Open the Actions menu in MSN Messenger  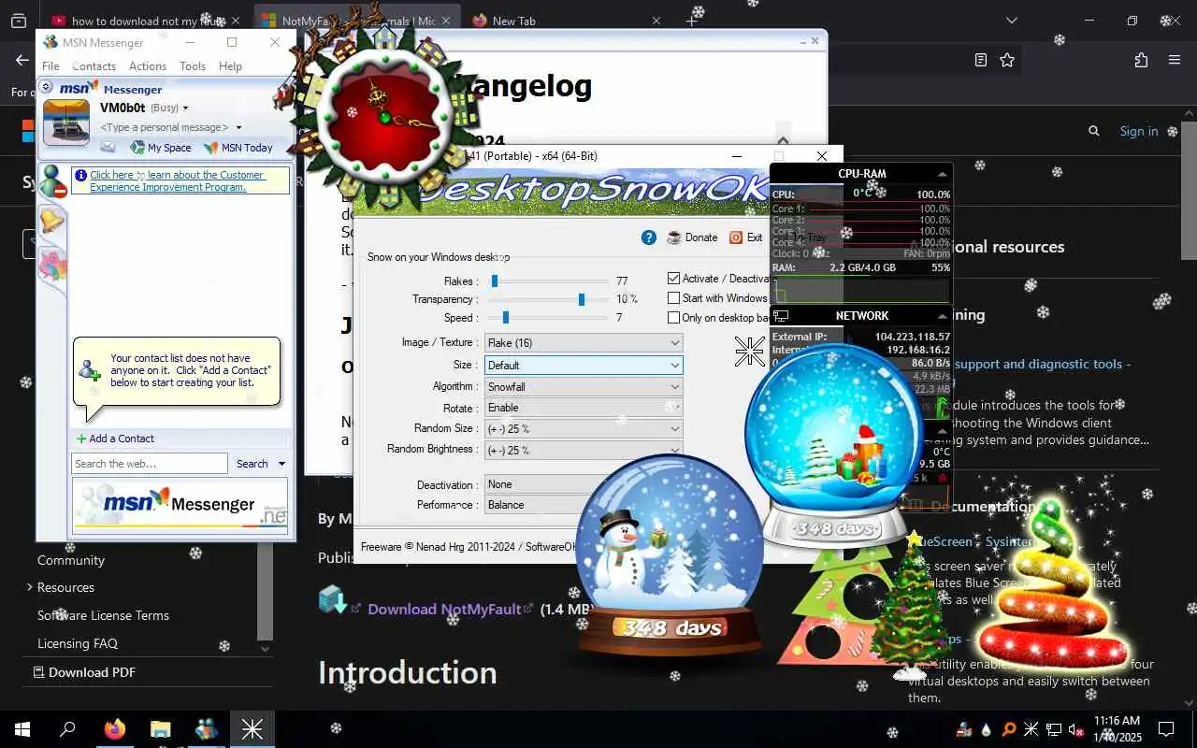(148, 66)
